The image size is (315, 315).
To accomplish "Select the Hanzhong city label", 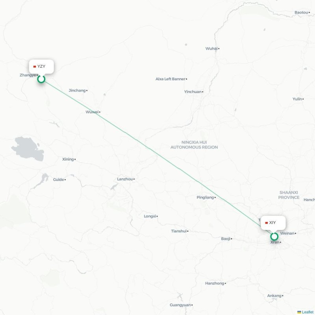I will coord(215,283).
